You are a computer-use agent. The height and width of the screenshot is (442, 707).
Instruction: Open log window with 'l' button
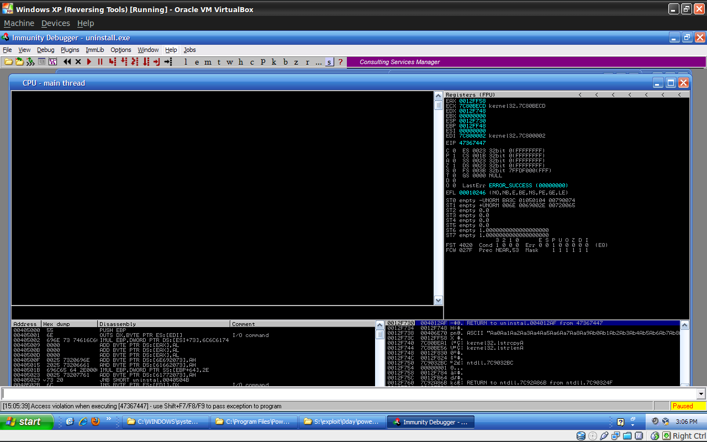(186, 62)
